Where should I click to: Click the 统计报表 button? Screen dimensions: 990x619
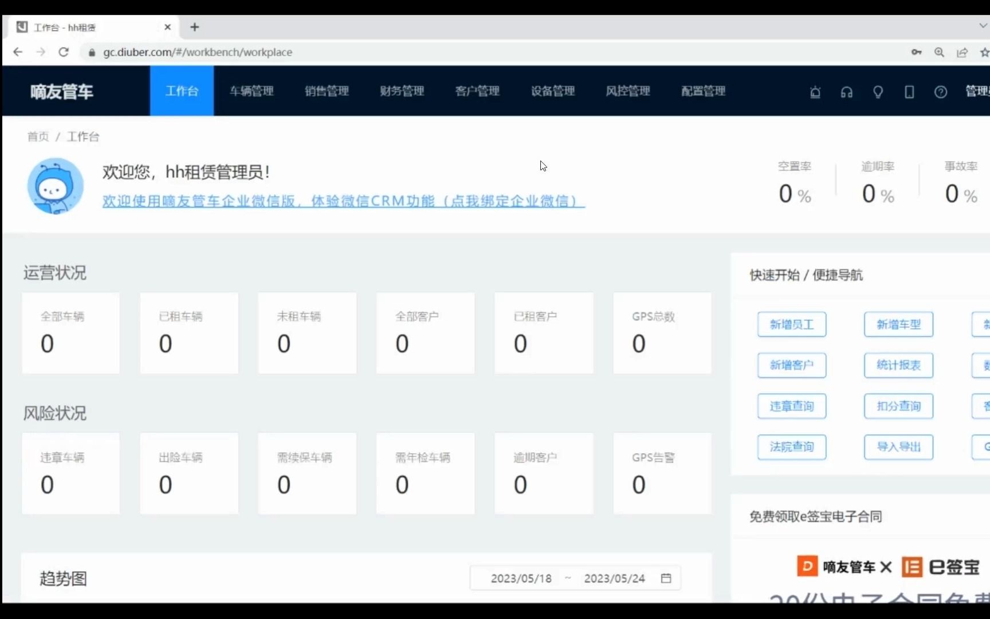pyautogui.click(x=898, y=365)
